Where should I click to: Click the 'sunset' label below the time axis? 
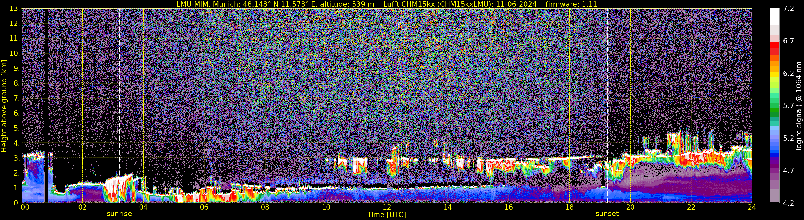[x=607, y=213]
